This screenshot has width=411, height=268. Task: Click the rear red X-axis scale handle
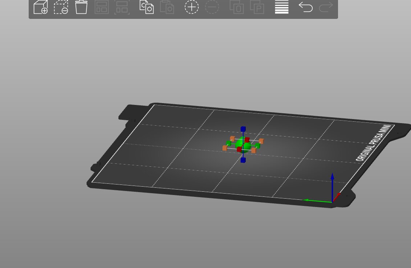tap(247, 140)
